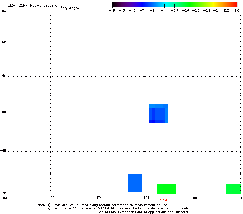Click the color scale label -16
This screenshot has width=243, height=214.
(x=112, y=11)
